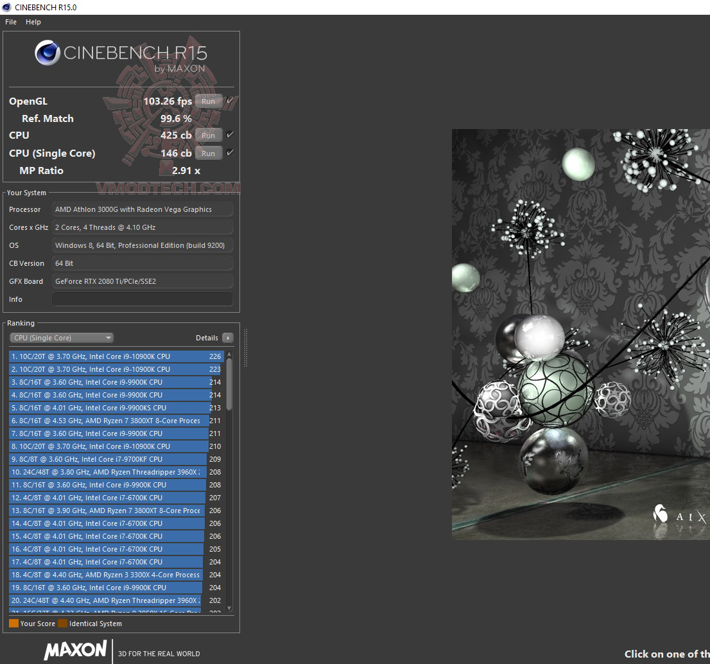Open the CPU (Single Core) ranking dropdown
This screenshot has height=664, width=710.
tap(62, 338)
